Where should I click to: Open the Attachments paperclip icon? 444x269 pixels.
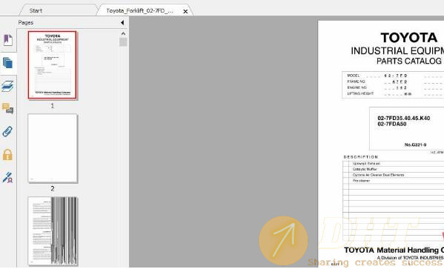(7, 132)
